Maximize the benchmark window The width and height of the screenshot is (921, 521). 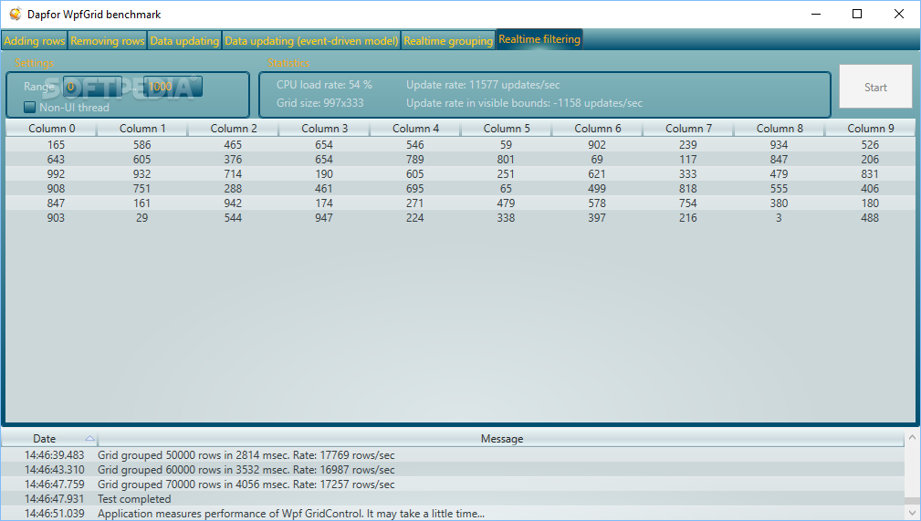[857, 14]
